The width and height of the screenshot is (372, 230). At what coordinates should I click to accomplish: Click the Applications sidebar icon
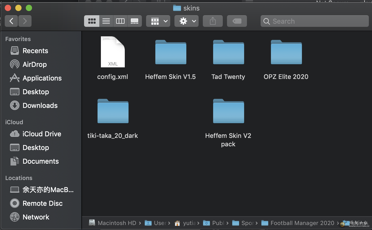pos(15,78)
